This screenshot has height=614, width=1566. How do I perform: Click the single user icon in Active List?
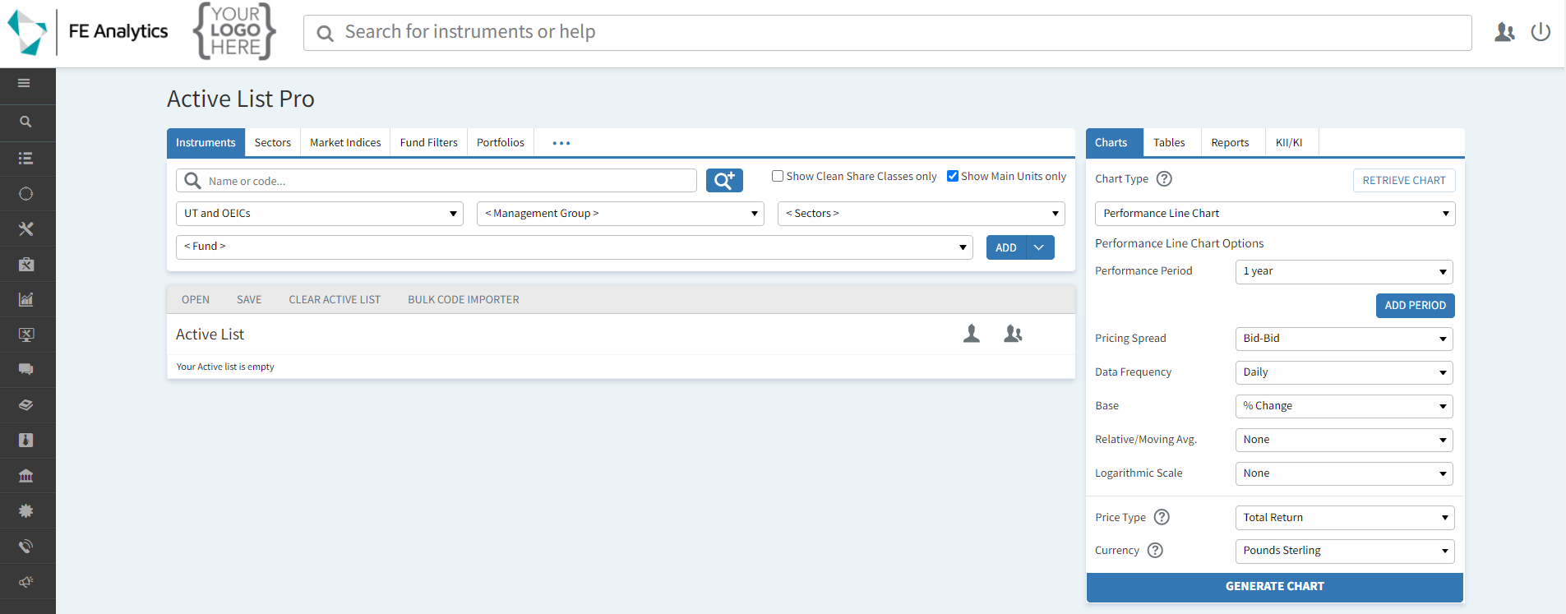tap(972, 334)
